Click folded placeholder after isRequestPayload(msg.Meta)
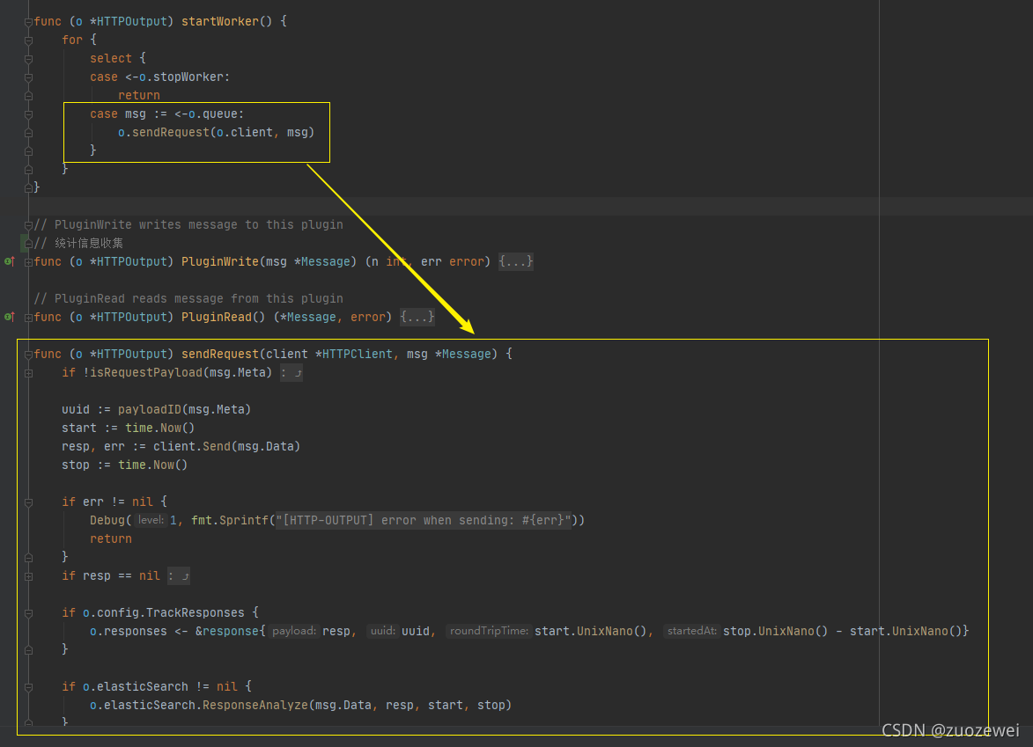Viewport: 1033px width, 747px height. point(291,372)
